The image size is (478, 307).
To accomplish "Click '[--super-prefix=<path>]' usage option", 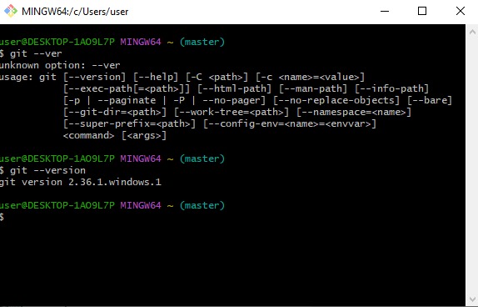I will pos(129,123).
